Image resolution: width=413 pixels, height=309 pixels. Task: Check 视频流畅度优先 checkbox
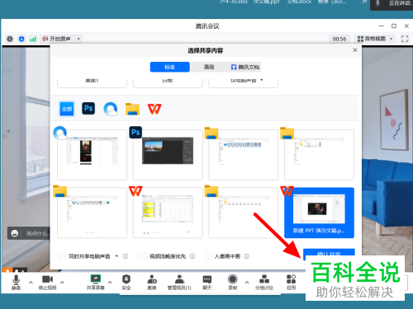coord(143,256)
